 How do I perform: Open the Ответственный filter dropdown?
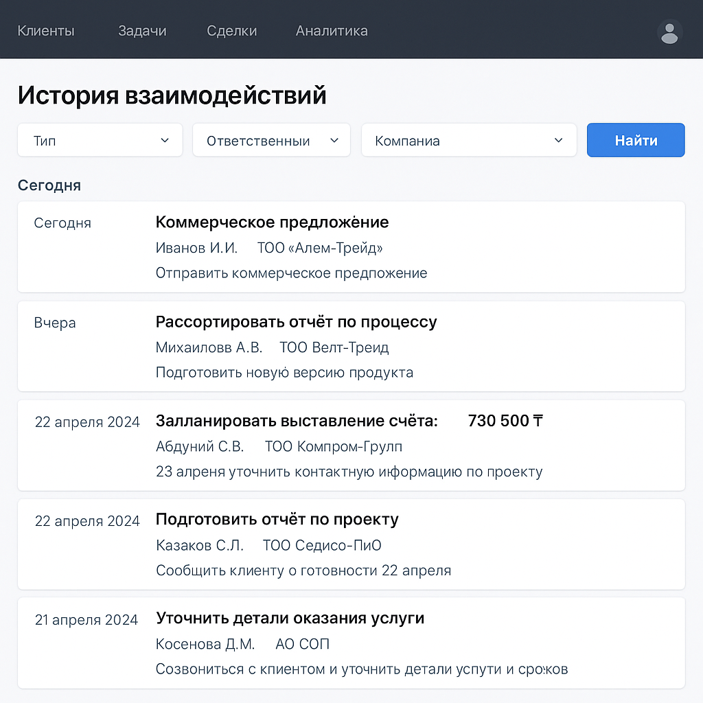tap(271, 140)
